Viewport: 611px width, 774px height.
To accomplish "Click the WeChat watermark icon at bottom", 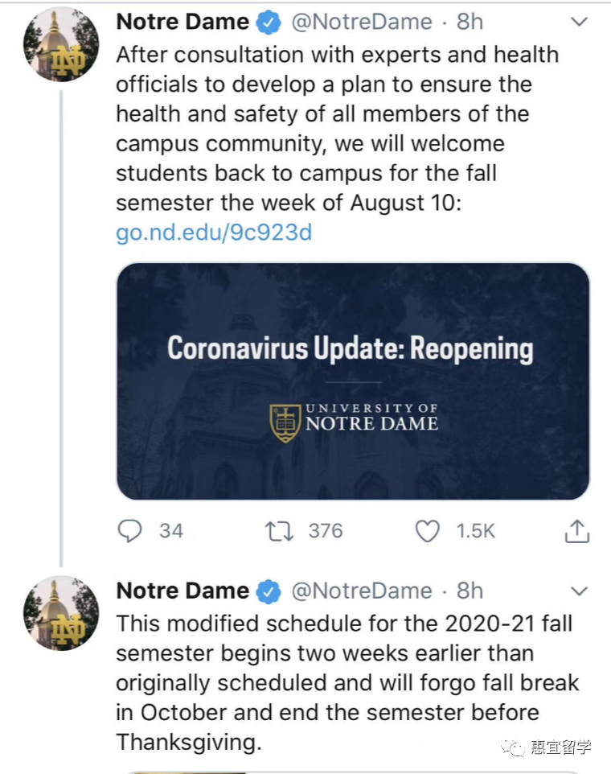I will (x=513, y=747).
